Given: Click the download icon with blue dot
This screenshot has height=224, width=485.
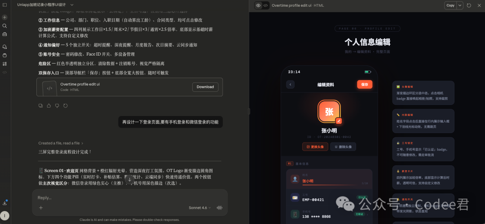Looking at the screenshot, I should [x=4, y=202].
